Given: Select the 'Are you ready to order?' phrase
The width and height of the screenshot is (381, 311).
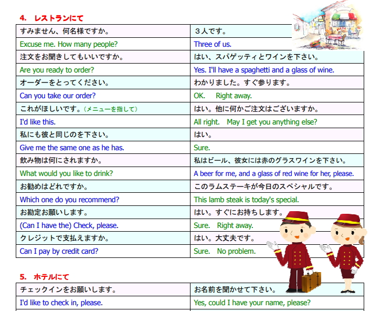Looking at the screenshot, I should point(57,70).
